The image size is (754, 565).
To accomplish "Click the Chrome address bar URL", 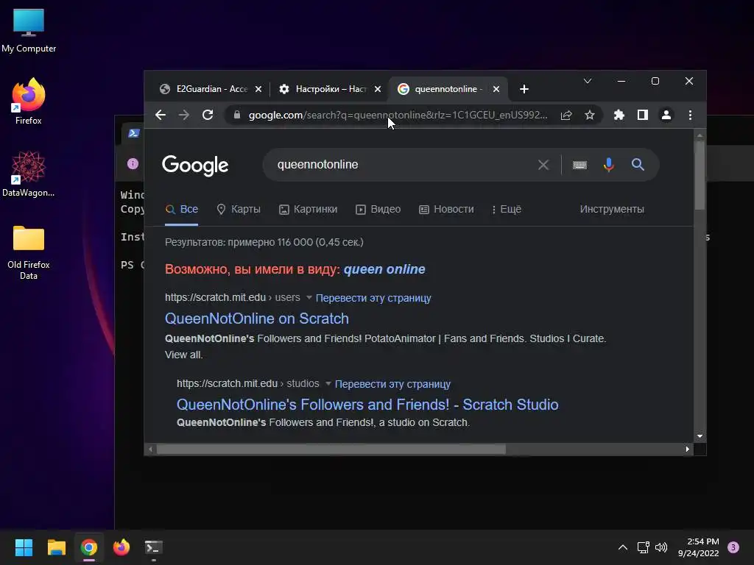I will [x=398, y=115].
